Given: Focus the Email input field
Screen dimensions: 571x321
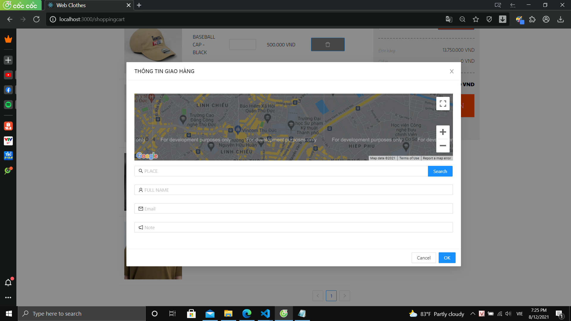Looking at the screenshot, I should coord(294,209).
